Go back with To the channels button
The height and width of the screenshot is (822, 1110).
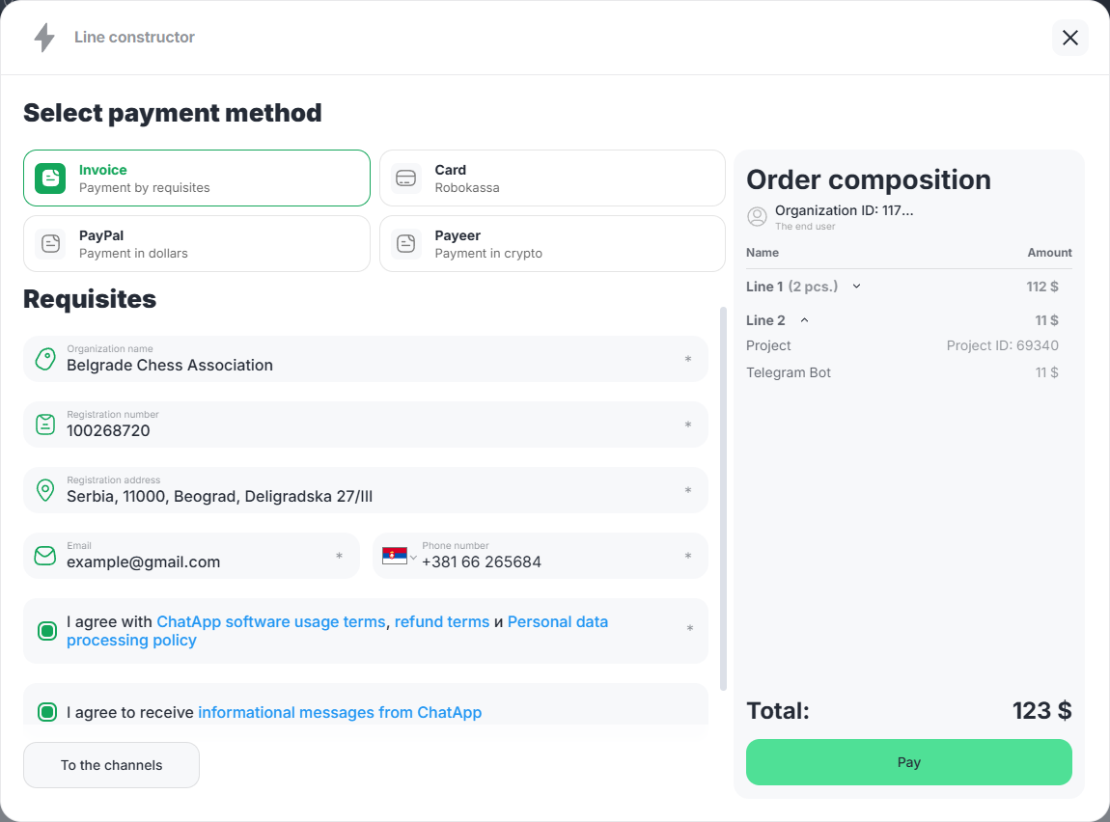[111, 765]
